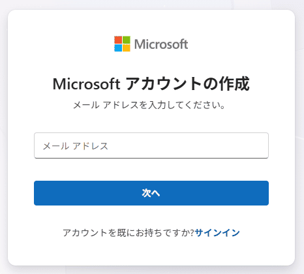Focus the メール アドレス input field
This screenshot has width=304, height=274.
click(x=151, y=145)
